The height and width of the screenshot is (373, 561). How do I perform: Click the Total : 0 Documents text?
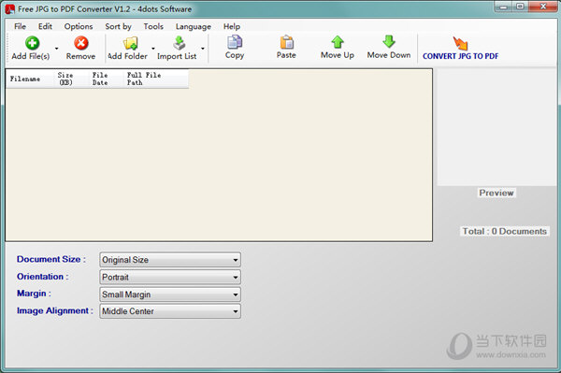tap(505, 232)
